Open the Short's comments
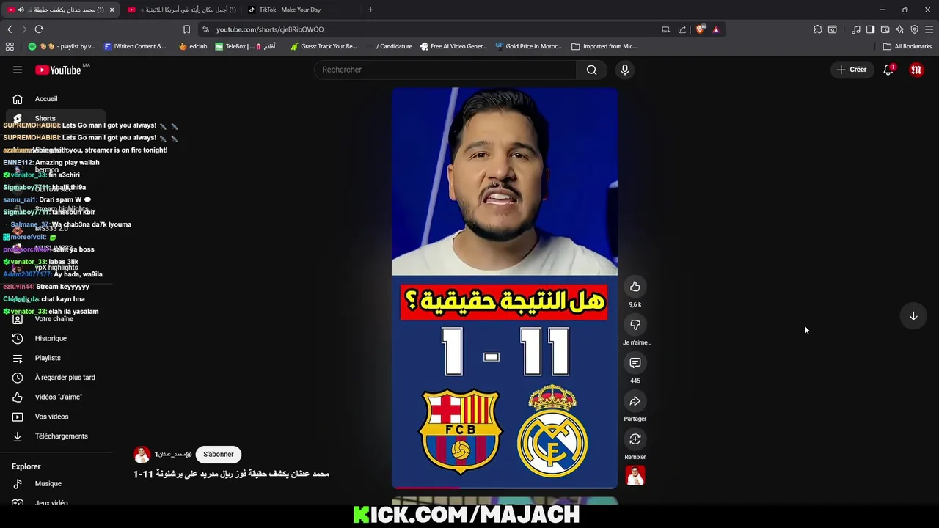This screenshot has height=528, width=939. [x=635, y=363]
